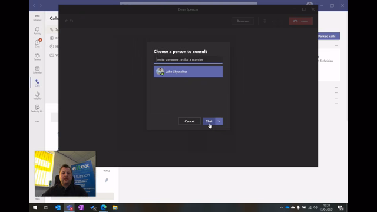Open OneNote from the taskbar
Viewport: 377px width, 212px height.
(81, 207)
